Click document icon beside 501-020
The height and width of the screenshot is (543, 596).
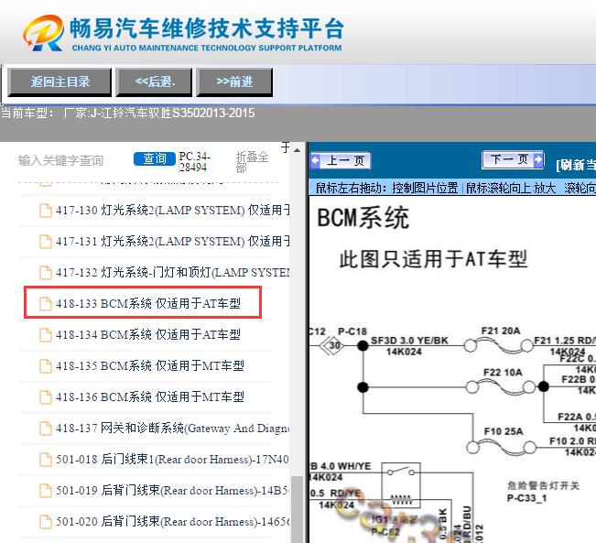[46, 522]
